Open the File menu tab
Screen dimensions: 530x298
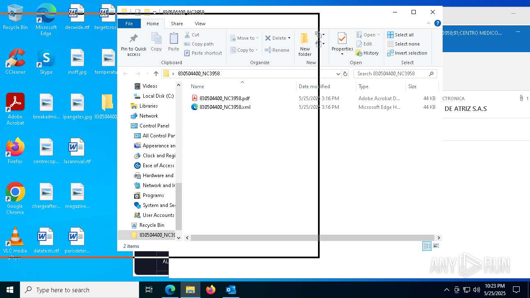coord(129,24)
